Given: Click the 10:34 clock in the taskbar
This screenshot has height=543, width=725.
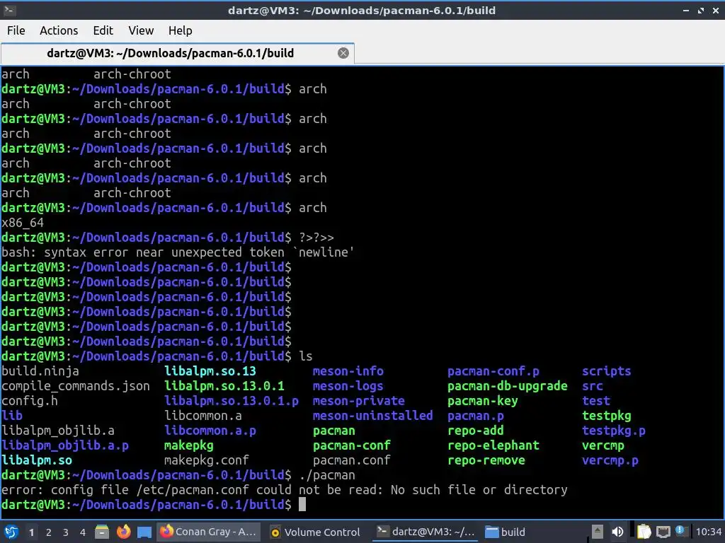Looking at the screenshot, I should 708,532.
